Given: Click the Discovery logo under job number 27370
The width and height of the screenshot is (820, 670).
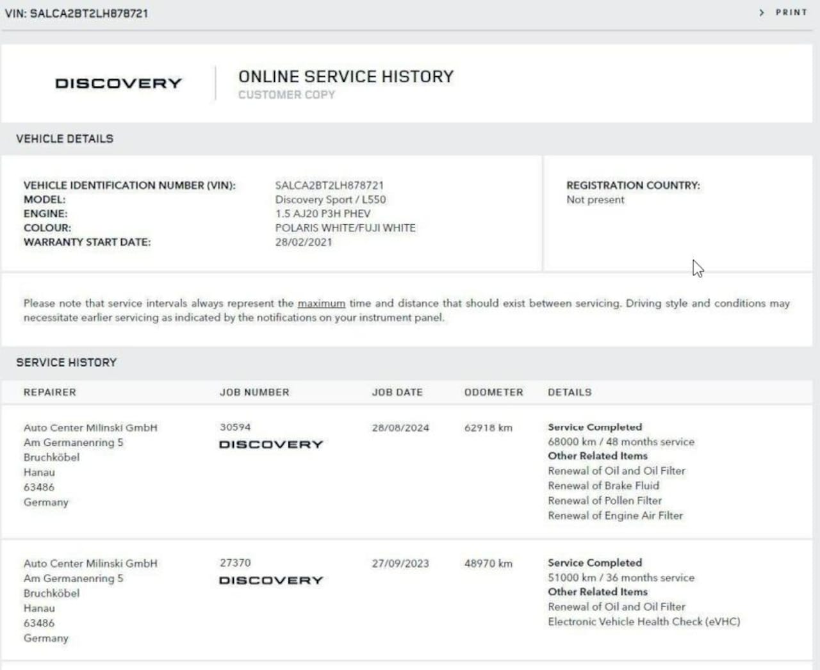Looking at the screenshot, I should click(271, 580).
